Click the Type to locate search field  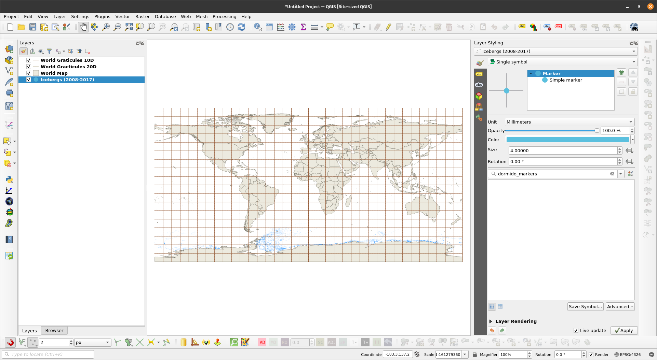pos(48,354)
